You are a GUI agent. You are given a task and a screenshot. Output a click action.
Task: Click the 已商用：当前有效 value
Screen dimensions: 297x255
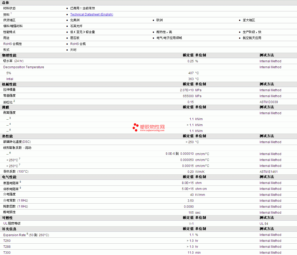83,8
